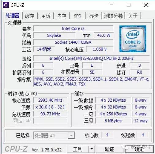
Task: Click the CPU-Z app icon in title bar
Action: [x=6, y=5]
